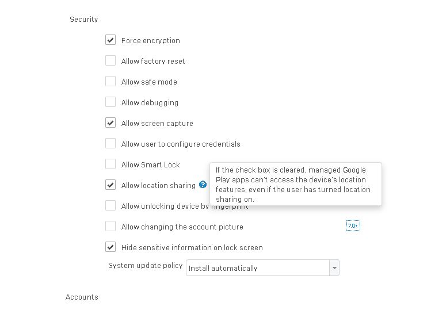Click the 7.0+ version badge
Viewport: 431px width, 310px height.
click(353, 226)
